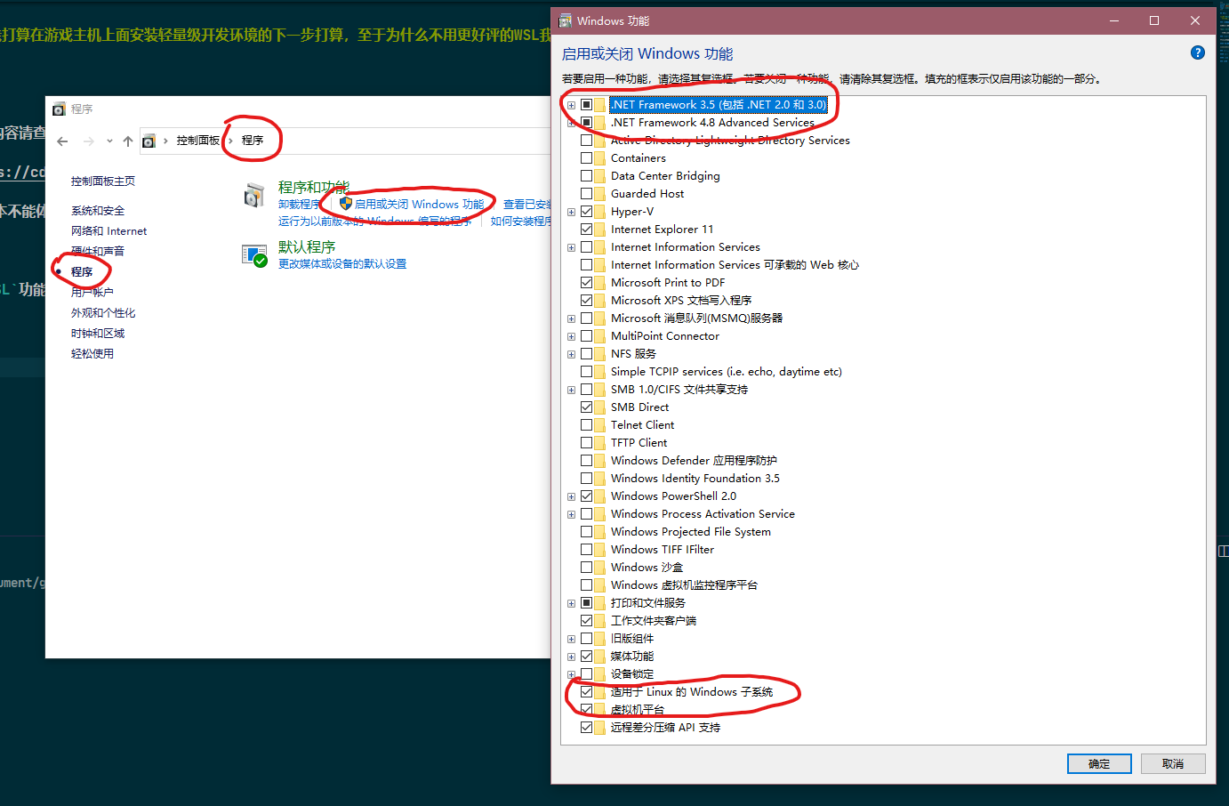Click the shield icon beside Windows features link
Screen dimensions: 1229x806
point(346,204)
